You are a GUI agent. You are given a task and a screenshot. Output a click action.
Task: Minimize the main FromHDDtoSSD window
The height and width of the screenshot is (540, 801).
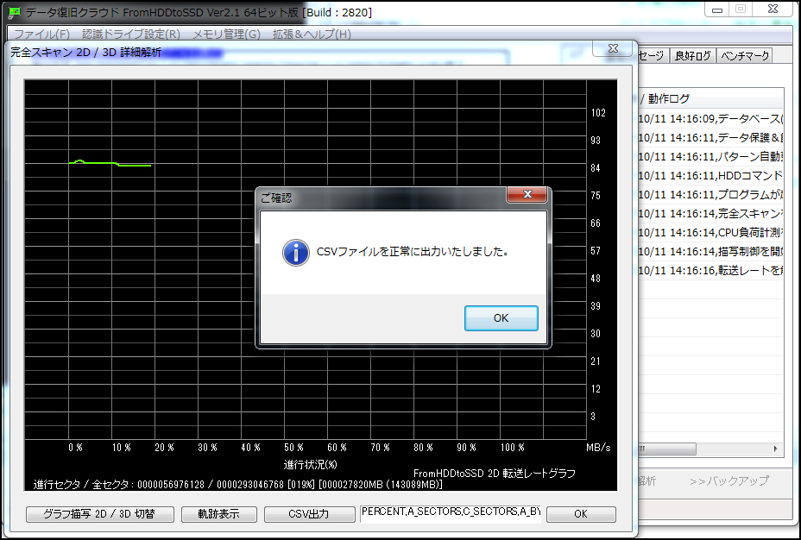pos(716,9)
